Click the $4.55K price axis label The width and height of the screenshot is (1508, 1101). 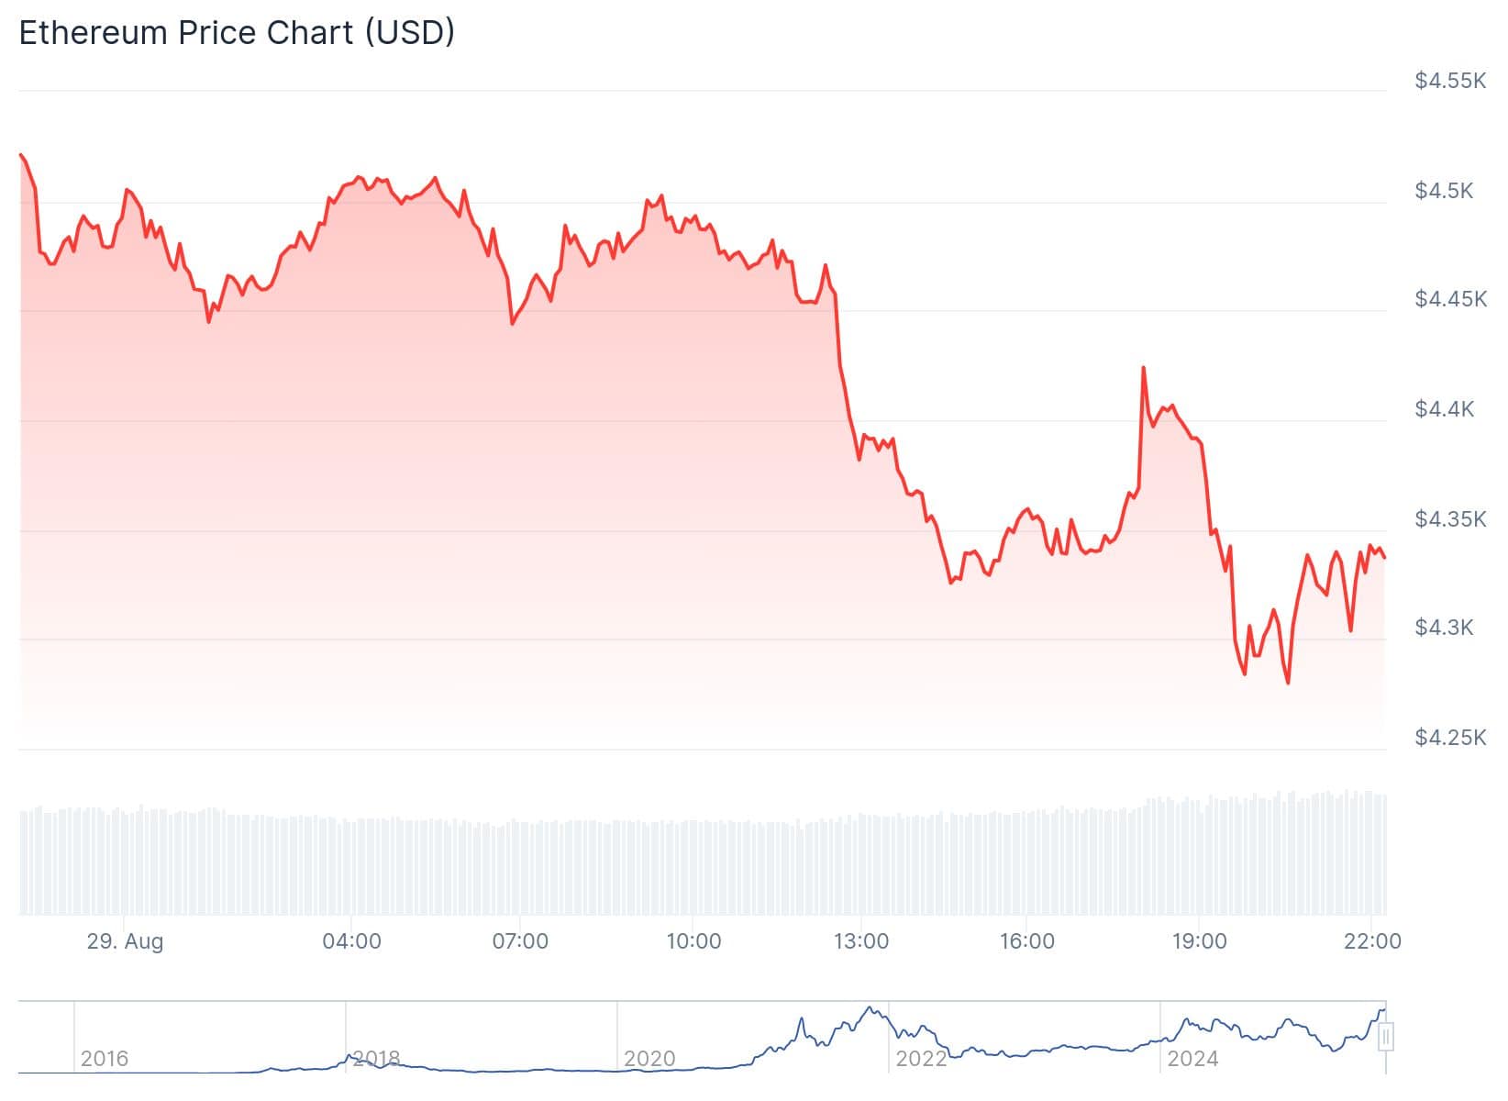pyautogui.click(x=1450, y=81)
